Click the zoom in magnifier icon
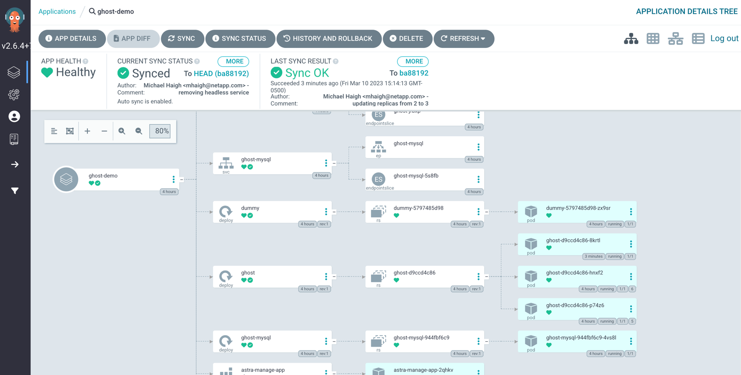 [122, 131]
